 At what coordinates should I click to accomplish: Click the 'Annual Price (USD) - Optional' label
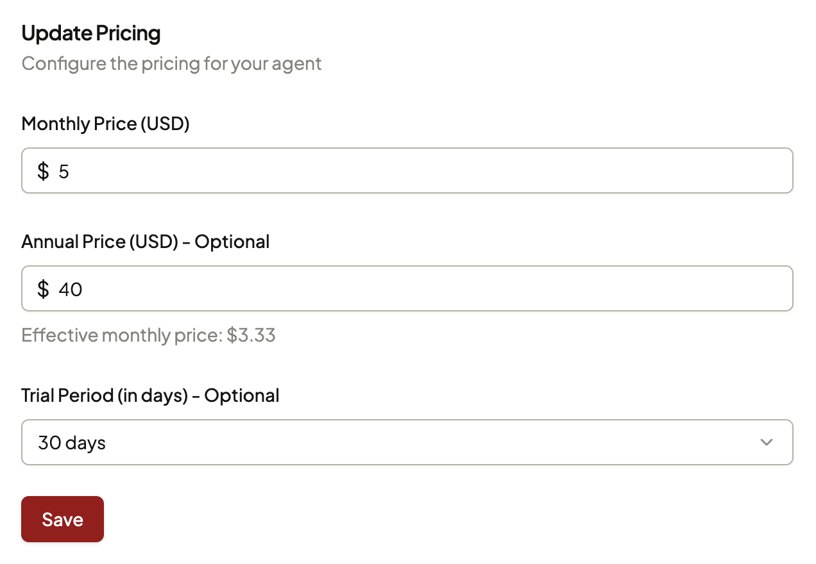tap(146, 242)
